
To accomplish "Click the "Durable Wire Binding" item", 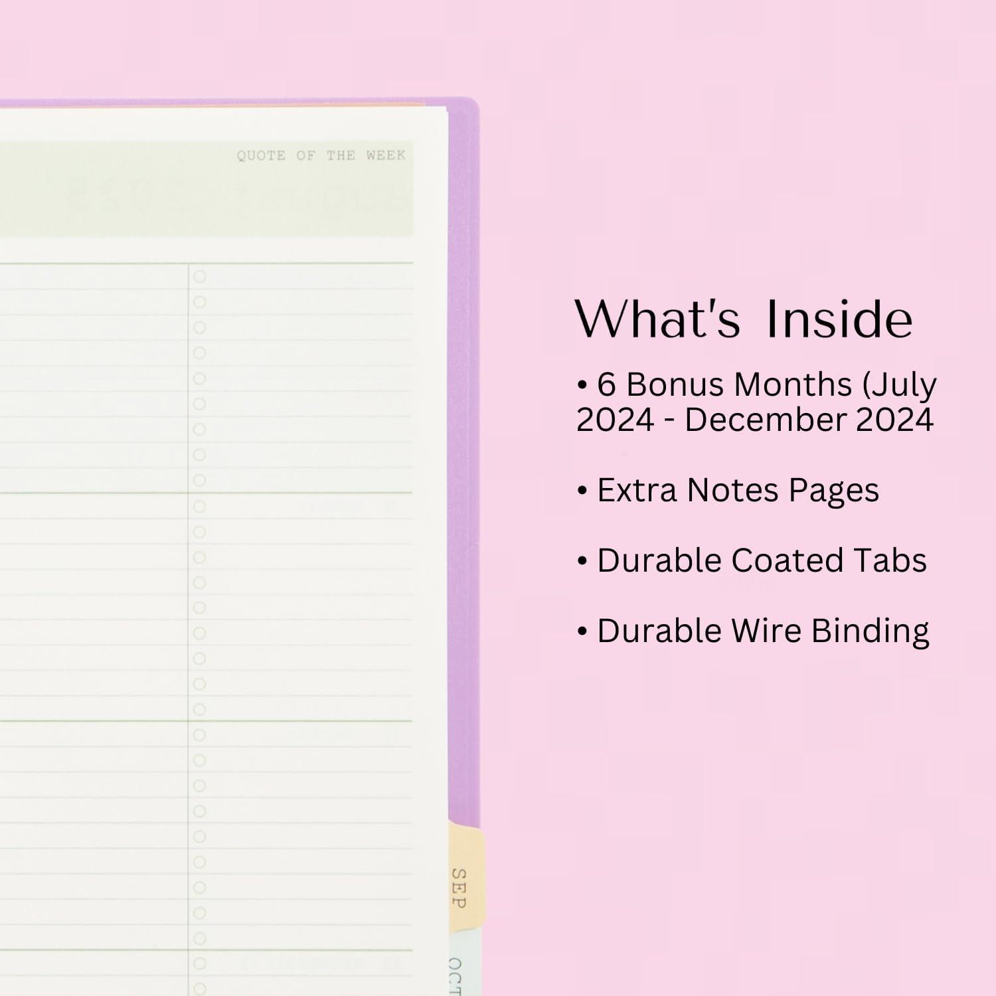I will (x=762, y=631).
